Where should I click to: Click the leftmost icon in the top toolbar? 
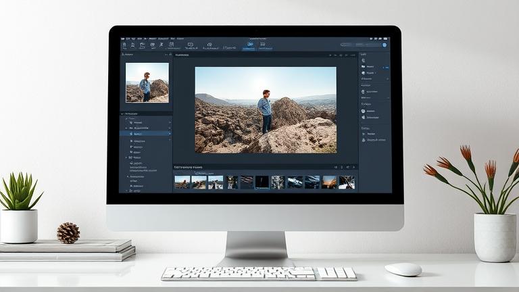pos(124,46)
